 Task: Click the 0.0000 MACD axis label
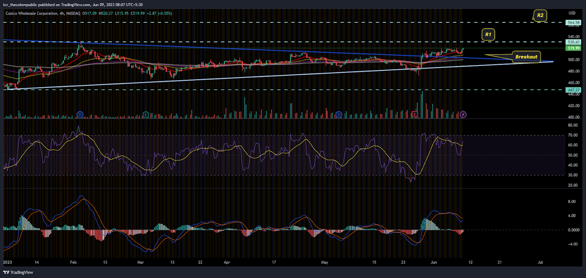(x=574, y=230)
